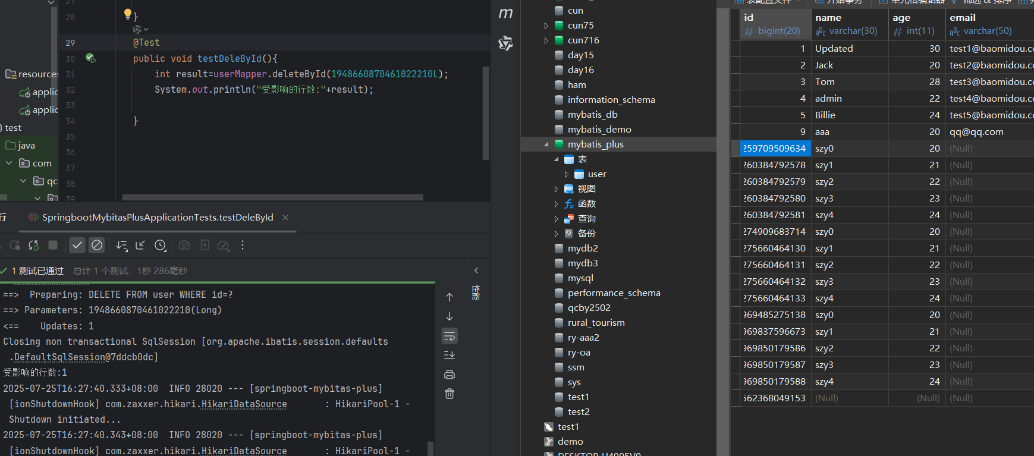Click the trash clear console icon

tap(450, 394)
